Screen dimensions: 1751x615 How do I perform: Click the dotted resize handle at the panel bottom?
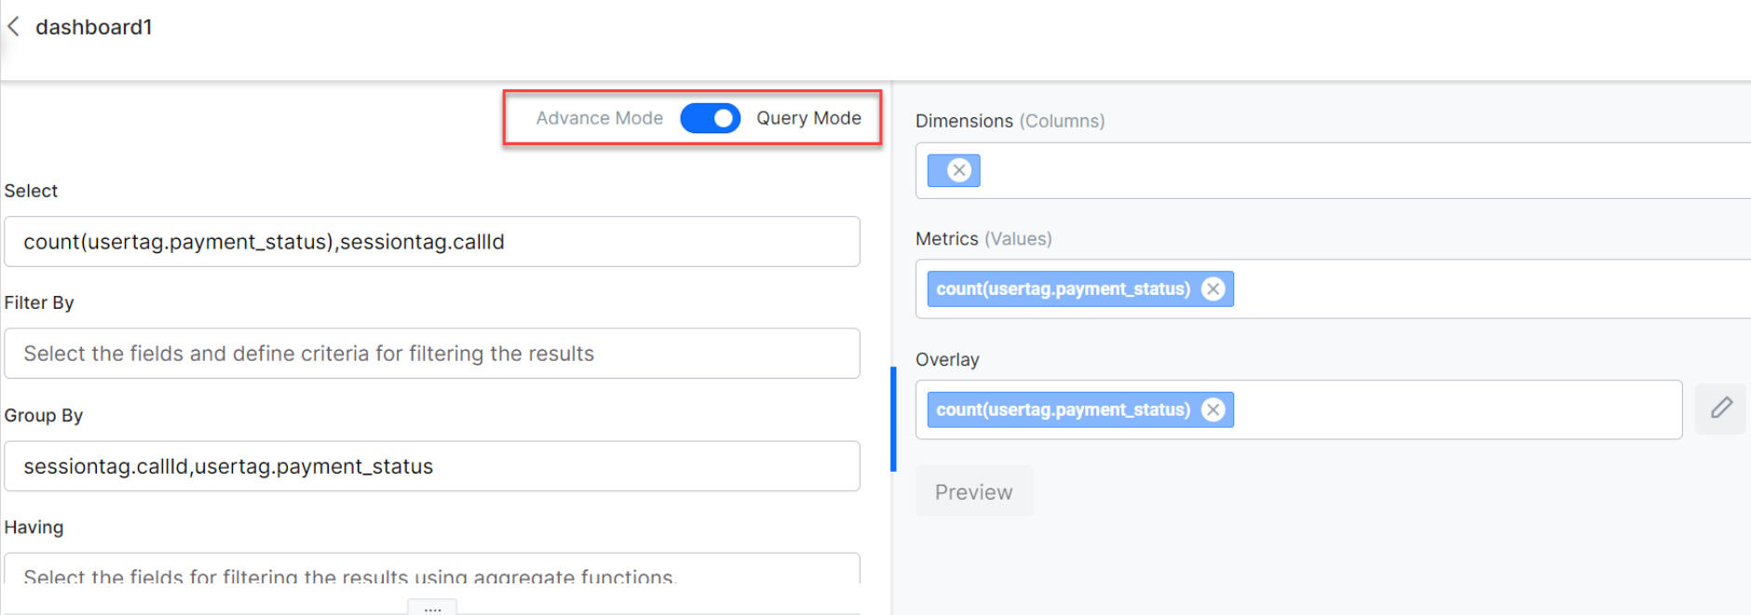point(432,608)
